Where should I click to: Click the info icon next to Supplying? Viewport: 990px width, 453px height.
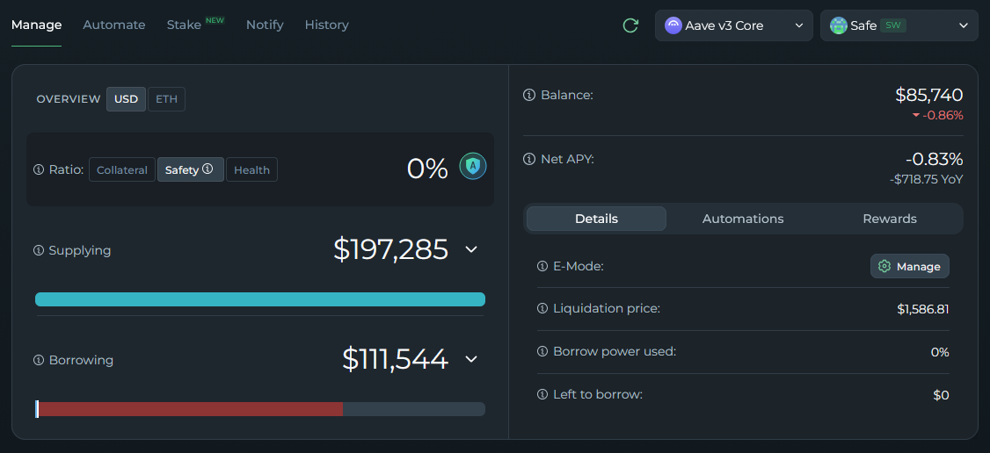(39, 250)
